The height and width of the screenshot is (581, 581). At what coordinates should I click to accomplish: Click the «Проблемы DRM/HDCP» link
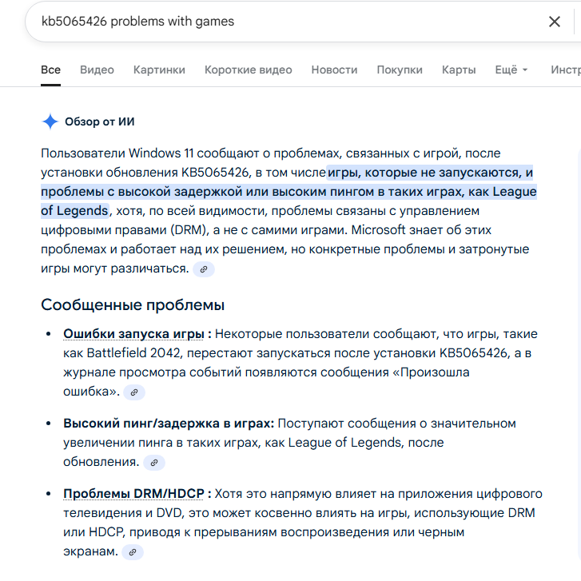pos(136,493)
